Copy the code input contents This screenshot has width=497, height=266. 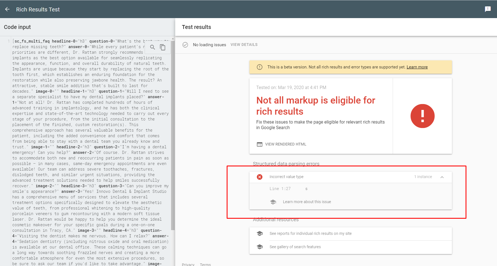[163, 47]
